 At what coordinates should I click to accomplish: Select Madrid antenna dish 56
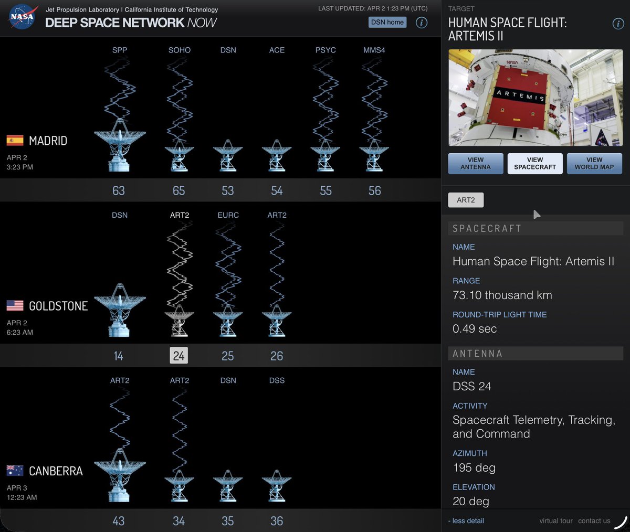click(374, 156)
